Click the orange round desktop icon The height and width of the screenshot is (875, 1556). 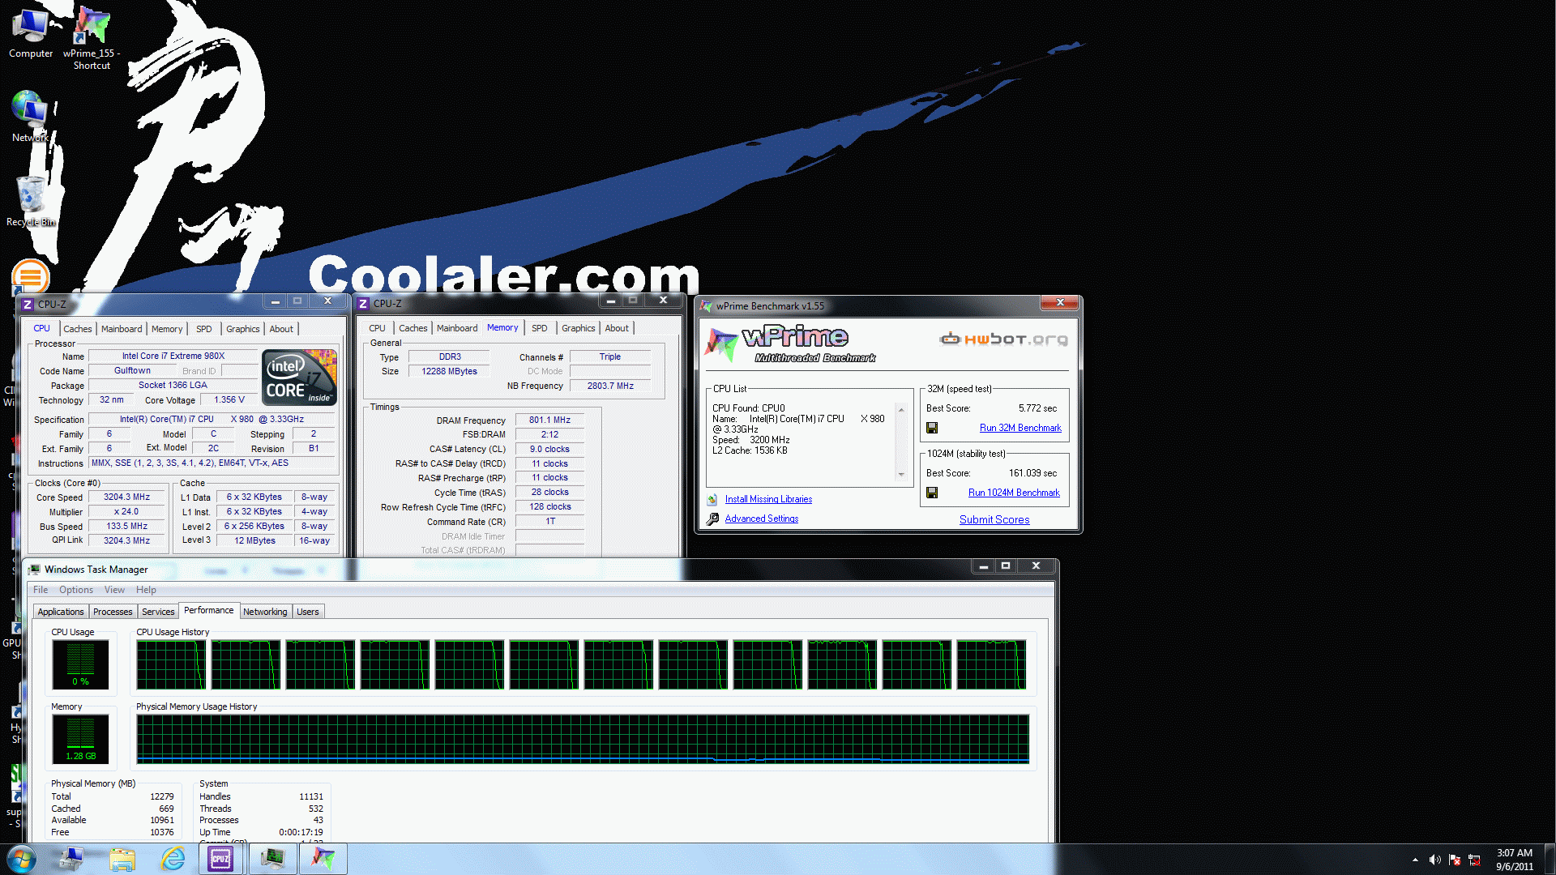31,276
